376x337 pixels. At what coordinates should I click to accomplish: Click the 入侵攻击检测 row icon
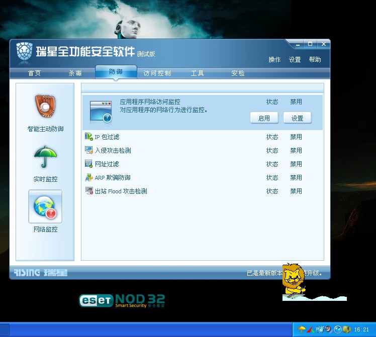tap(89, 150)
